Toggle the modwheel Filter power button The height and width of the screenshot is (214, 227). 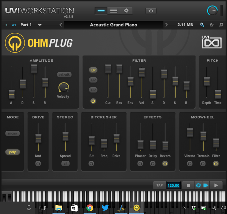coord(216,164)
